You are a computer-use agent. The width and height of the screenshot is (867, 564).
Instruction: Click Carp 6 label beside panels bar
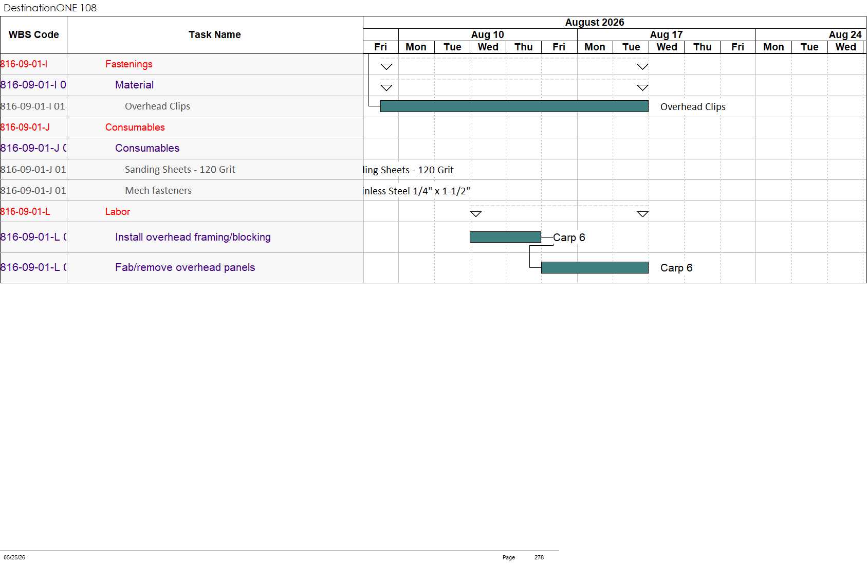pos(676,268)
